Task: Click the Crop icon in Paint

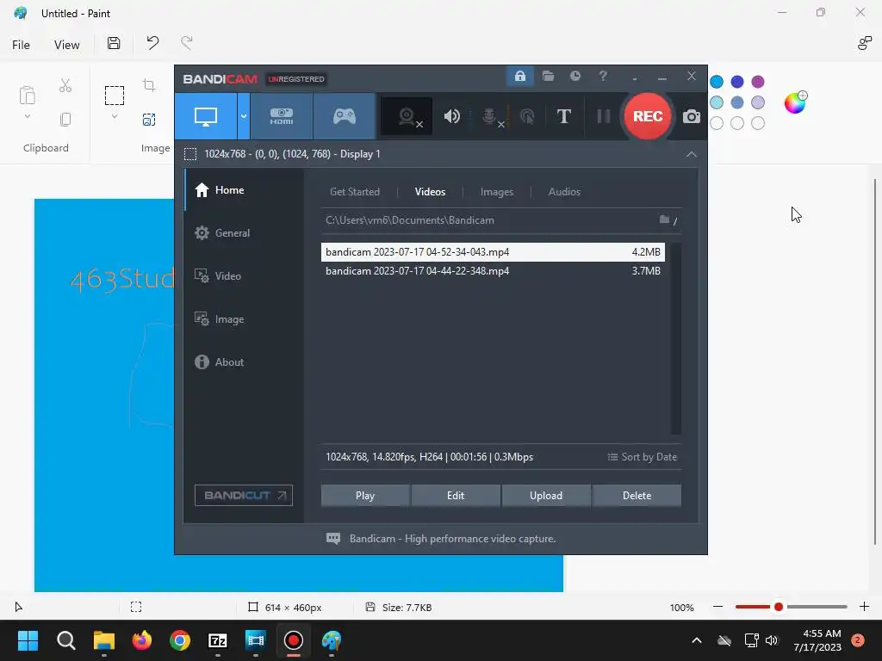Action: 149,85
